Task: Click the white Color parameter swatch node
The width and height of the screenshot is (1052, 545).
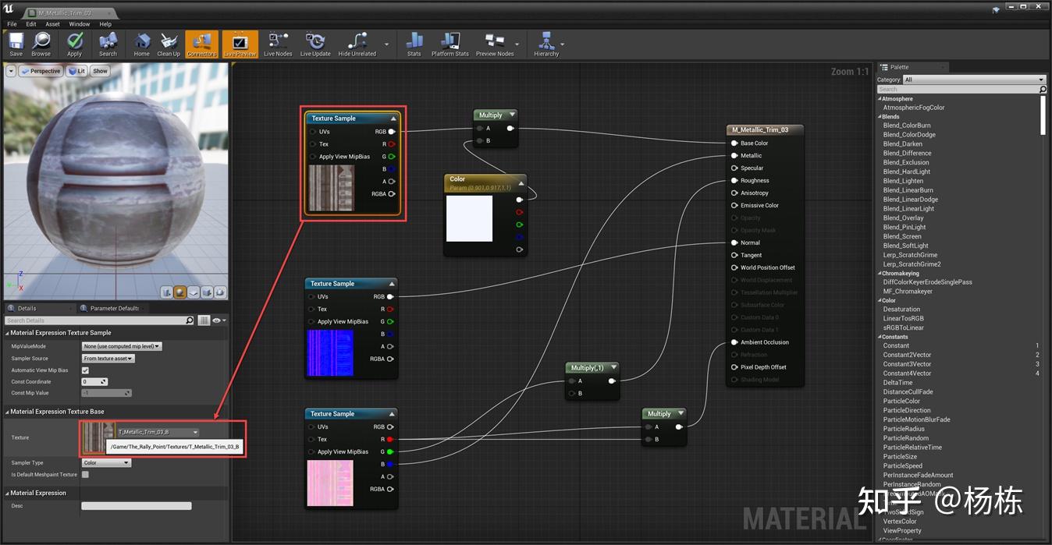Action: point(469,221)
